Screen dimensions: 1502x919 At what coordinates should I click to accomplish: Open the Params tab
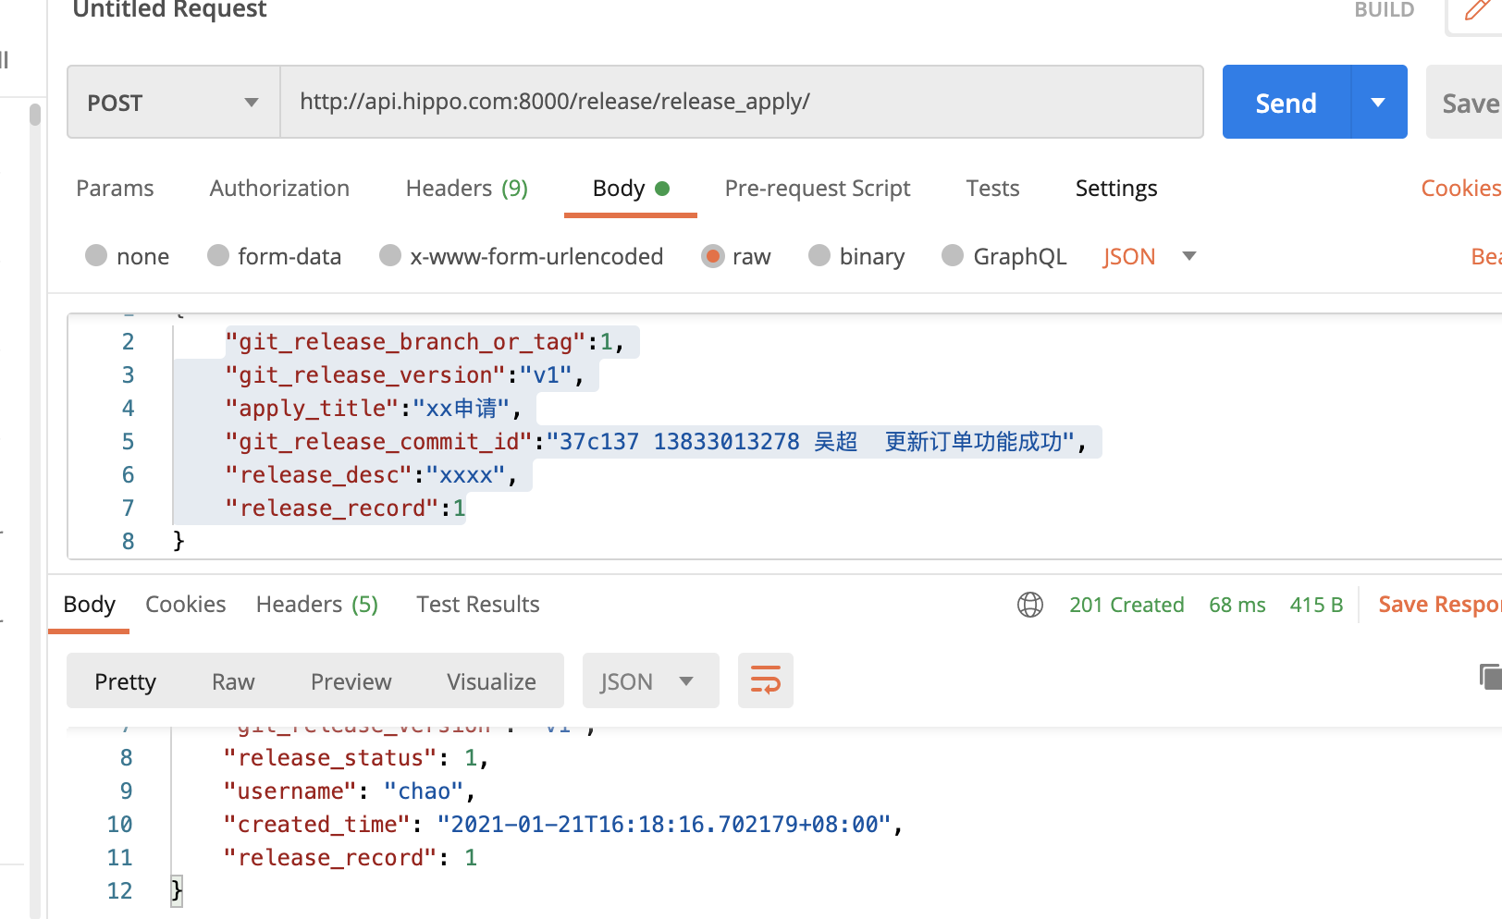pos(115,189)
